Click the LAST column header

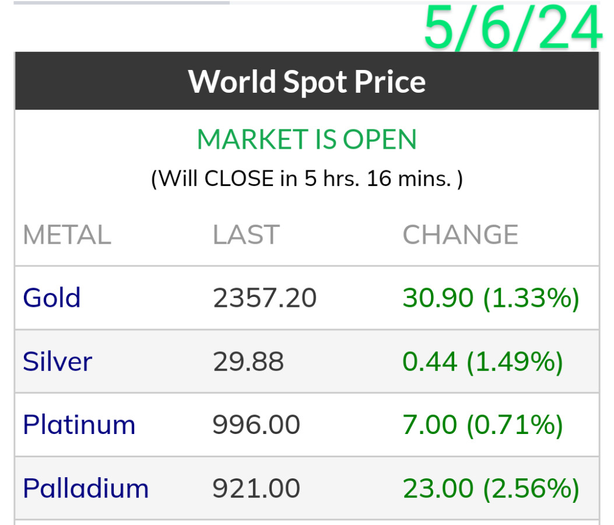pos(245,235)
